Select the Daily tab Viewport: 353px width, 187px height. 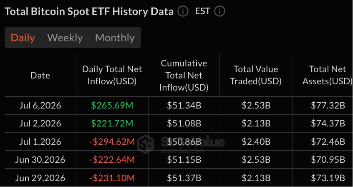point(23,38)
